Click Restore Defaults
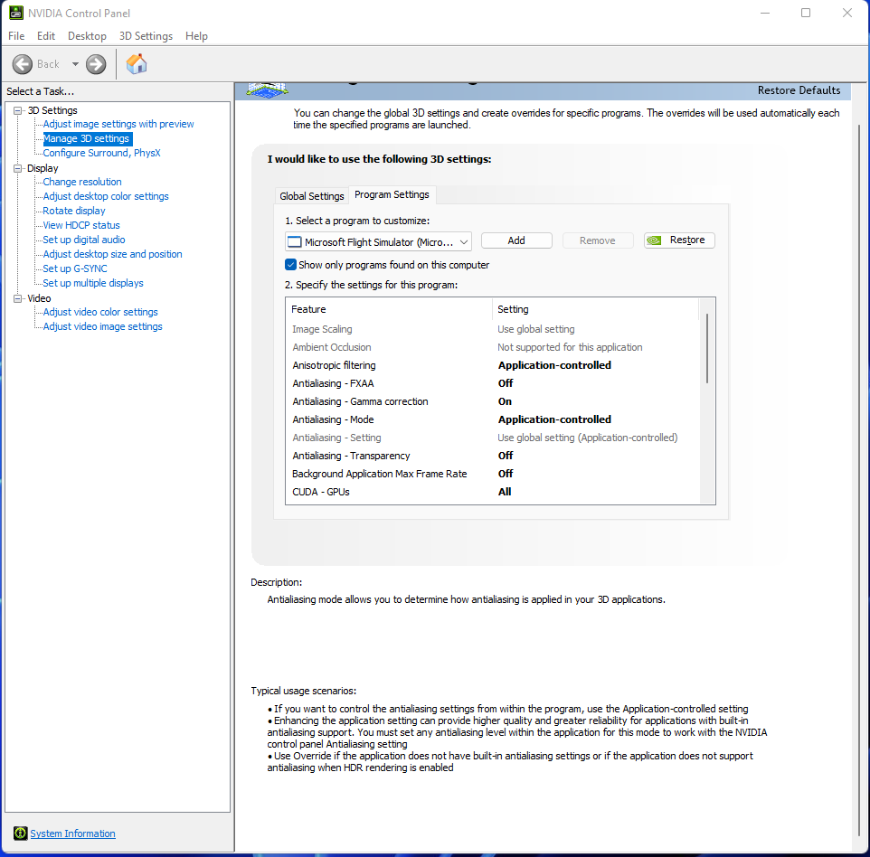 tap(799, 90)
